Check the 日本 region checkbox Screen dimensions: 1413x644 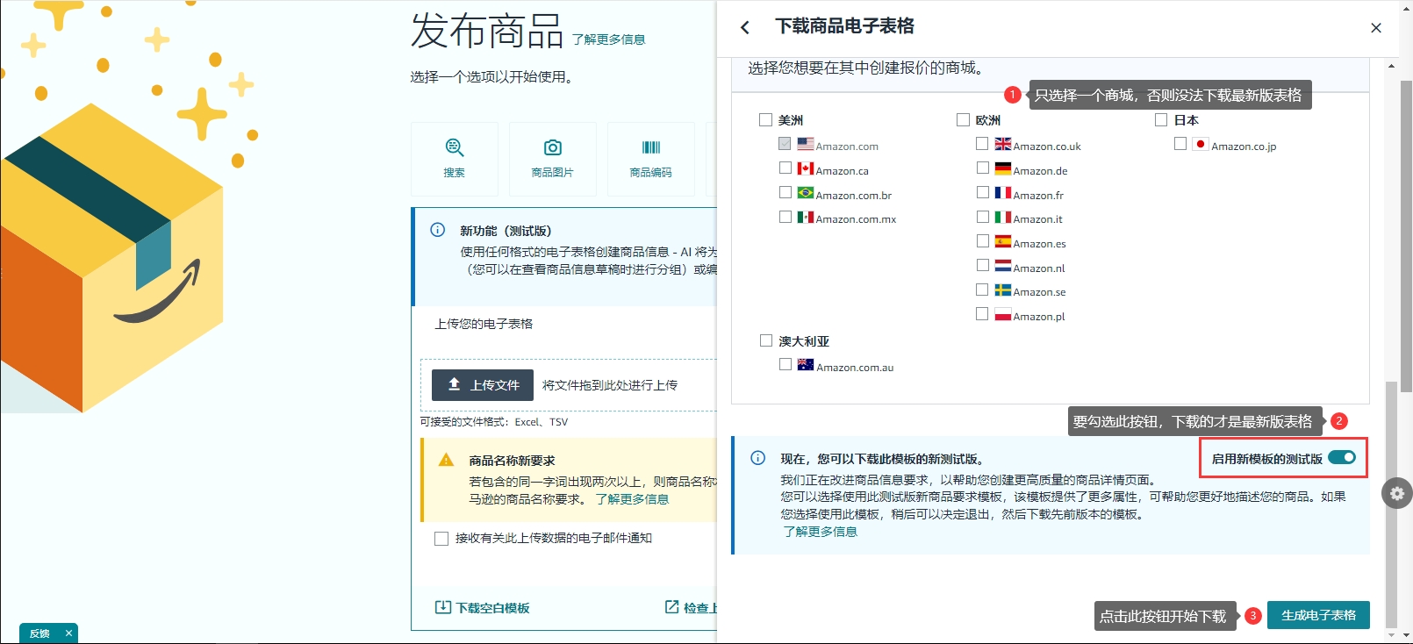tap(1161, 119)
